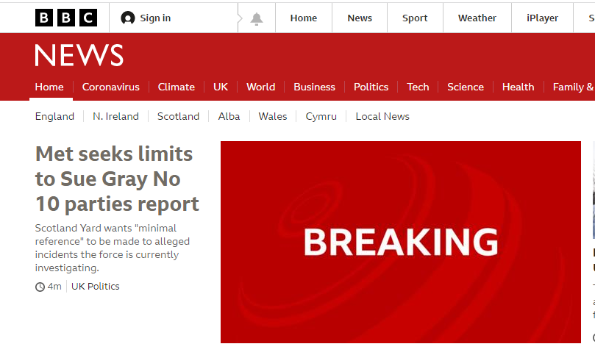Go to Weather from the top bar
The image size is (595, 355).
point(477,18)
